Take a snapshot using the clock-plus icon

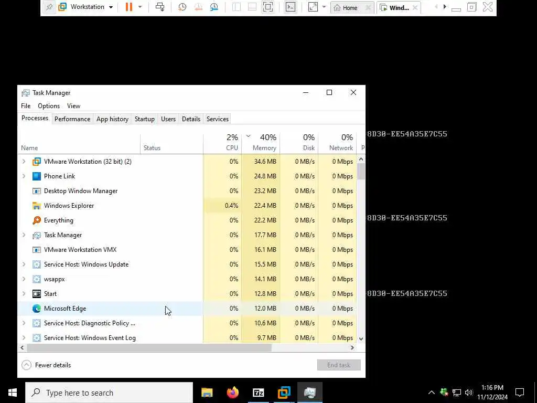(x=182, y=7)
